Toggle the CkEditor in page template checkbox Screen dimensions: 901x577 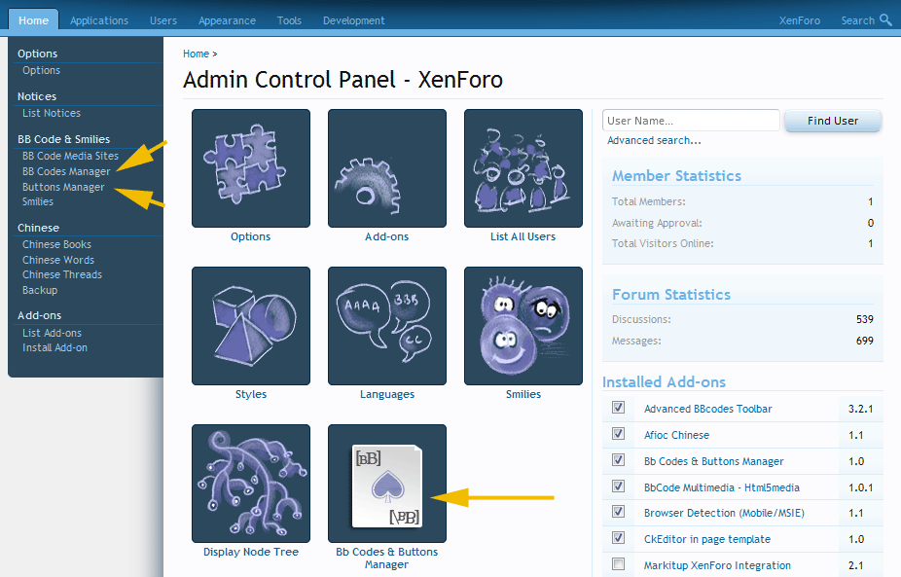click(618, 538)
